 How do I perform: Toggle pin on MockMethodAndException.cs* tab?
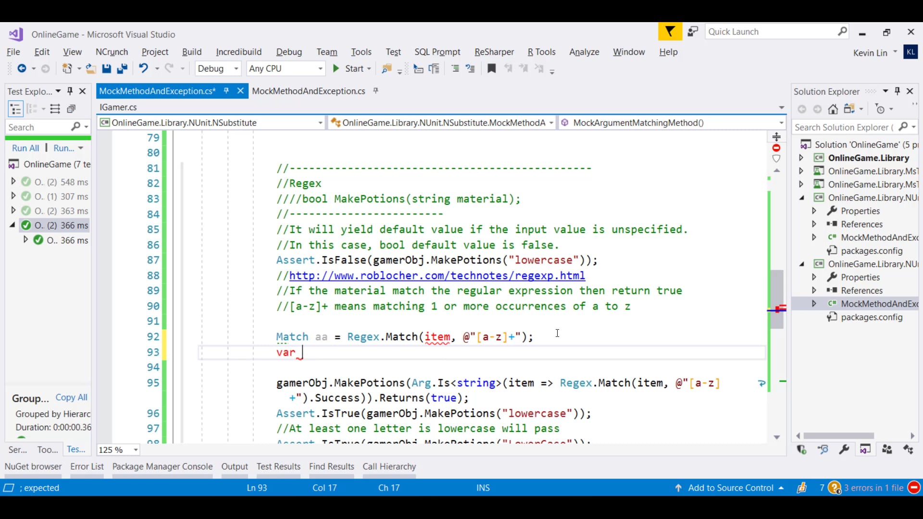[x=226, y=91]
